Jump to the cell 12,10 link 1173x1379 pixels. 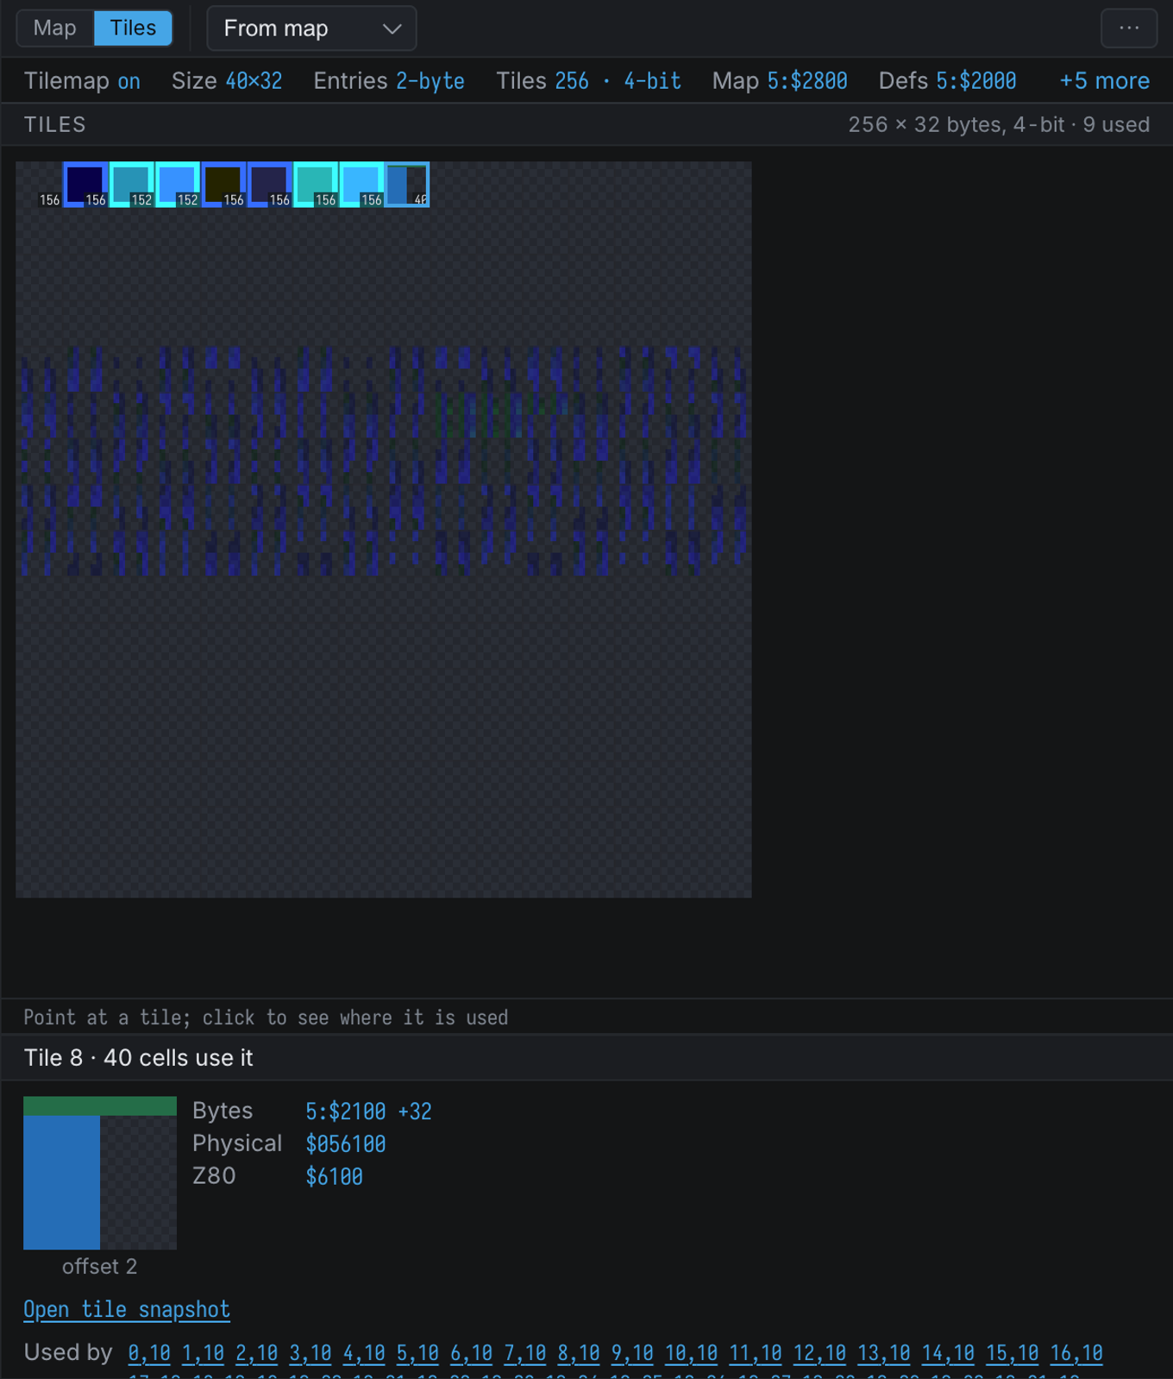[820, 1353]
